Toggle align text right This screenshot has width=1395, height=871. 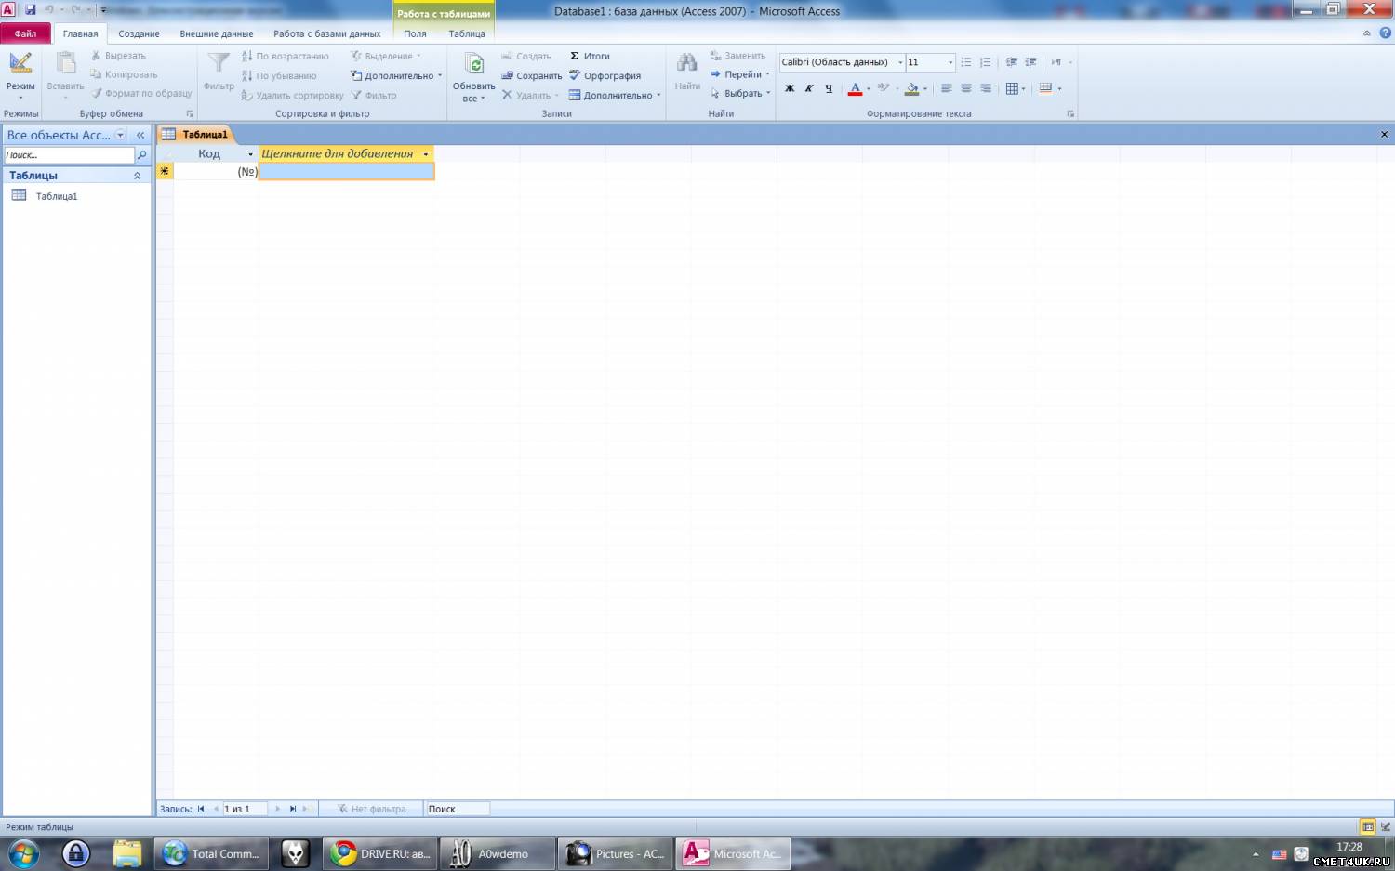click(986, 88)
